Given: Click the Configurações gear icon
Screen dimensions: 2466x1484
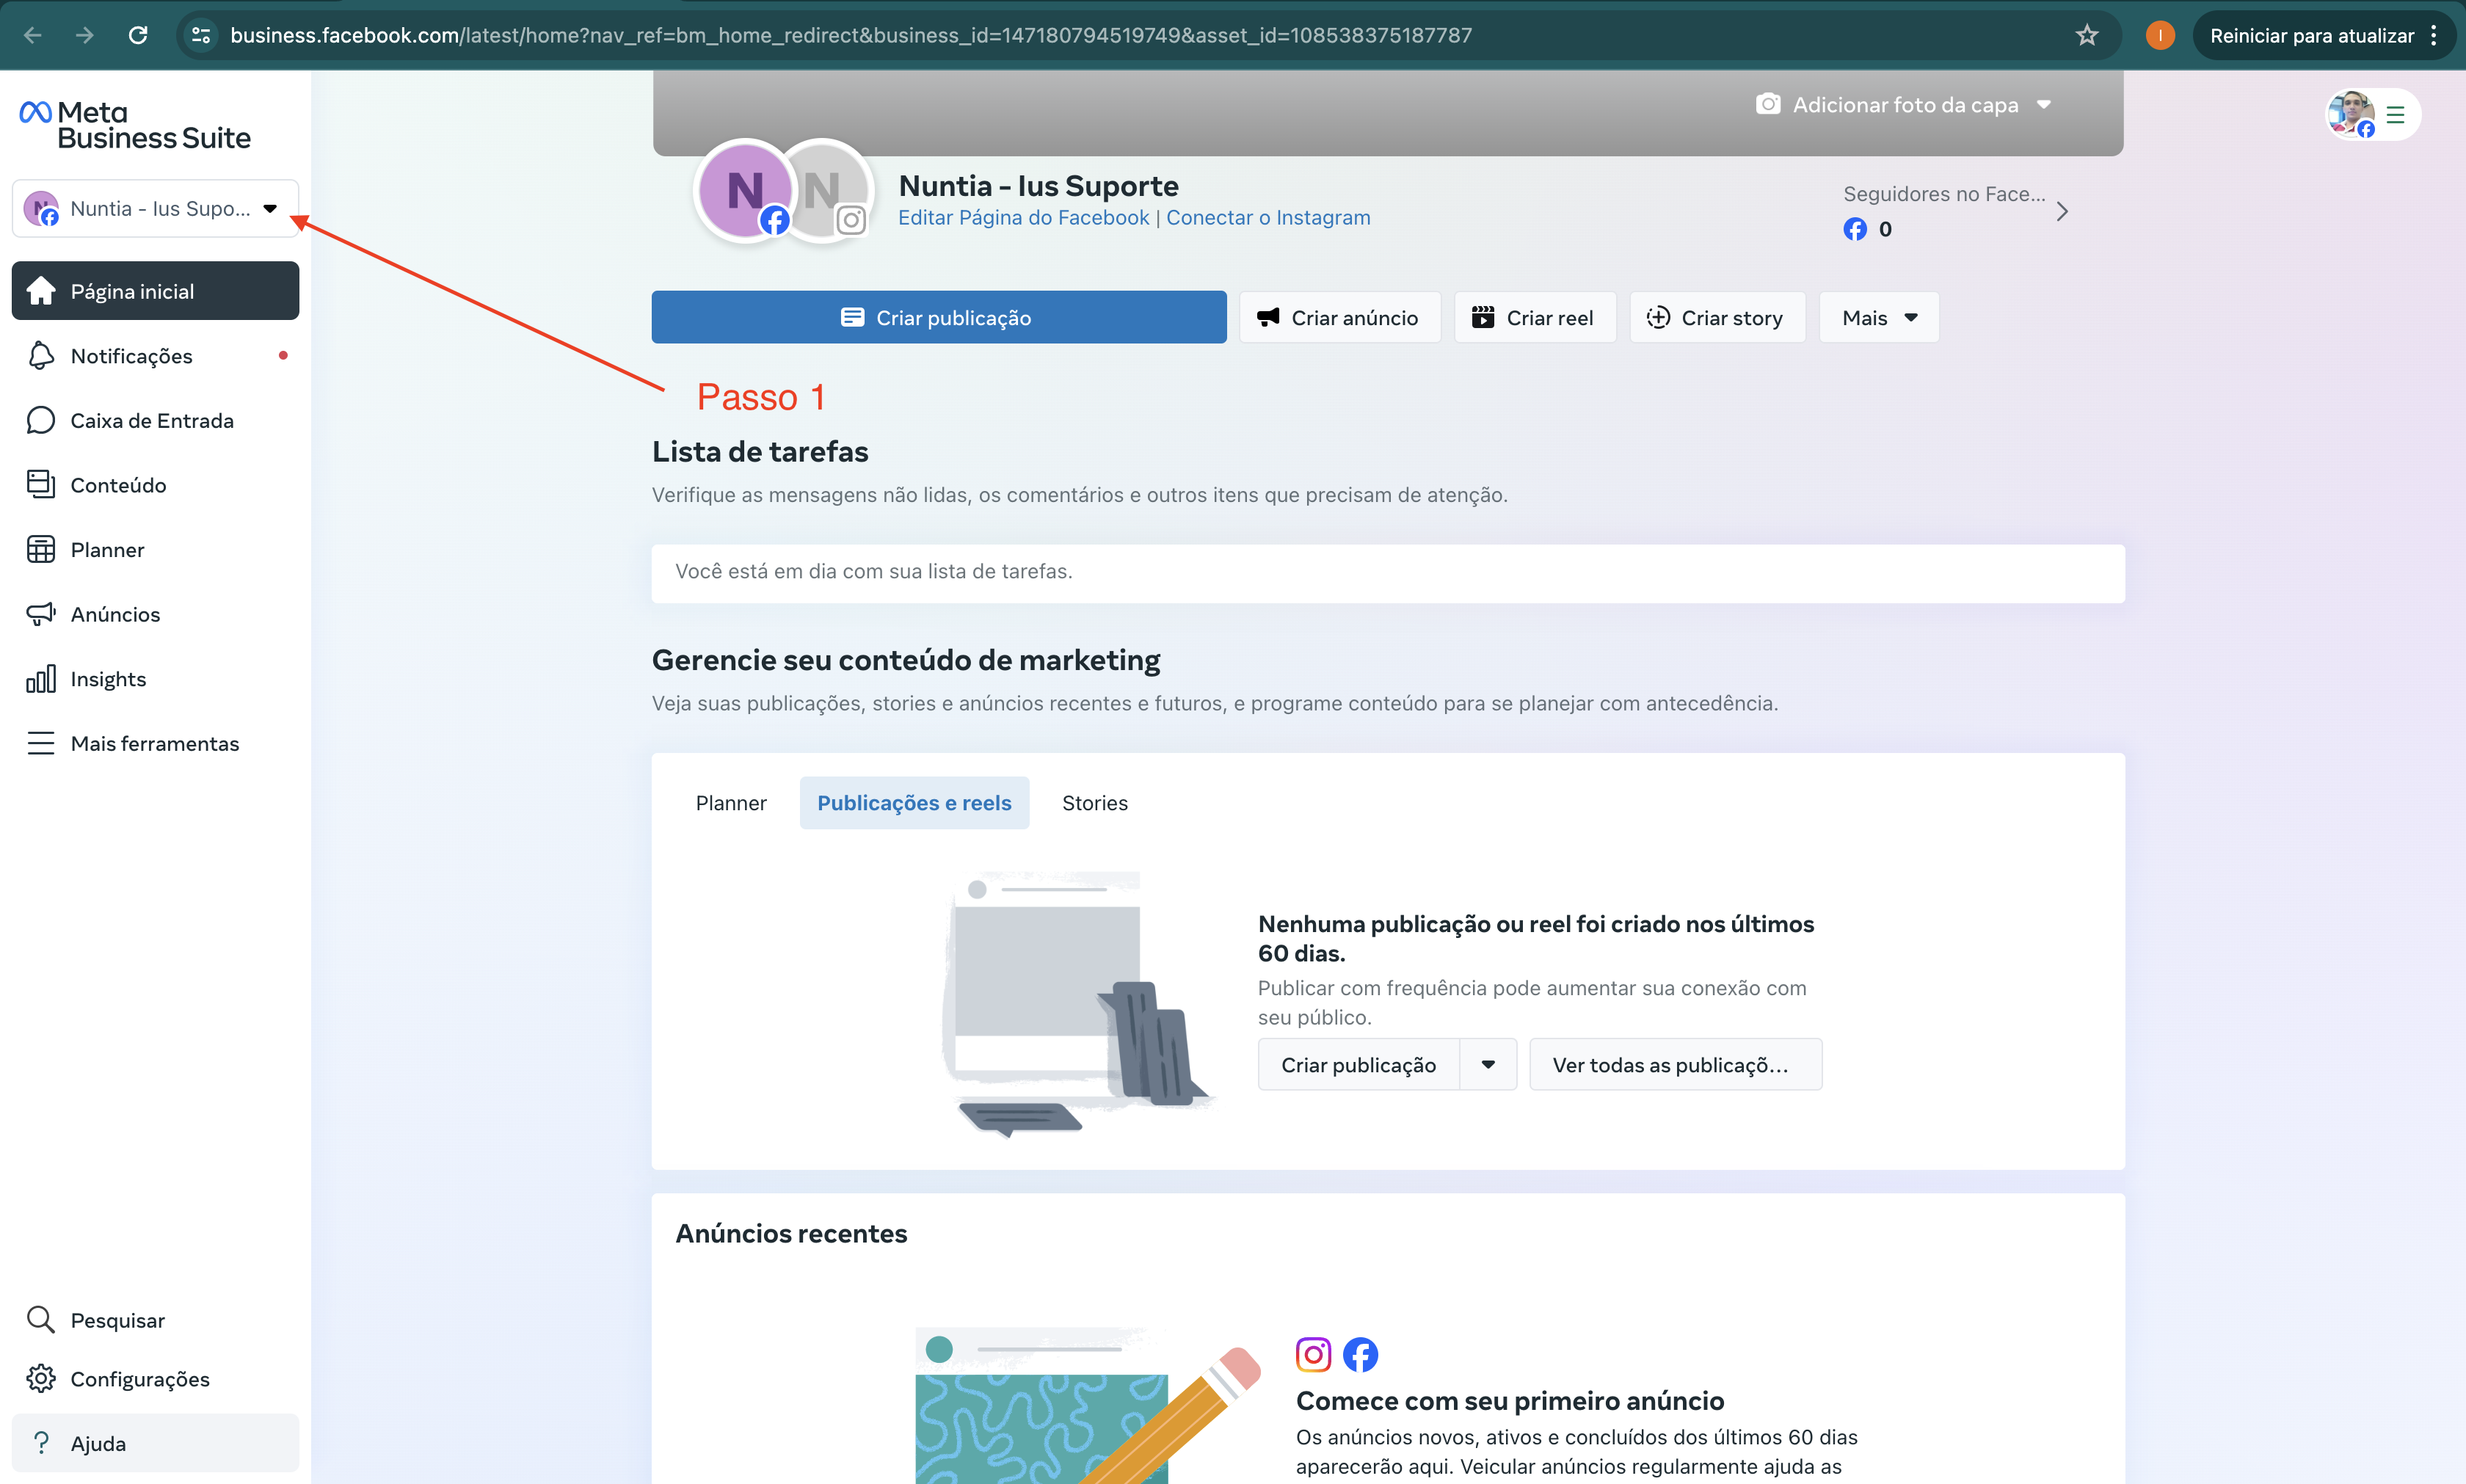Looking at the screenshot, I should click(x=41, y=1378).
